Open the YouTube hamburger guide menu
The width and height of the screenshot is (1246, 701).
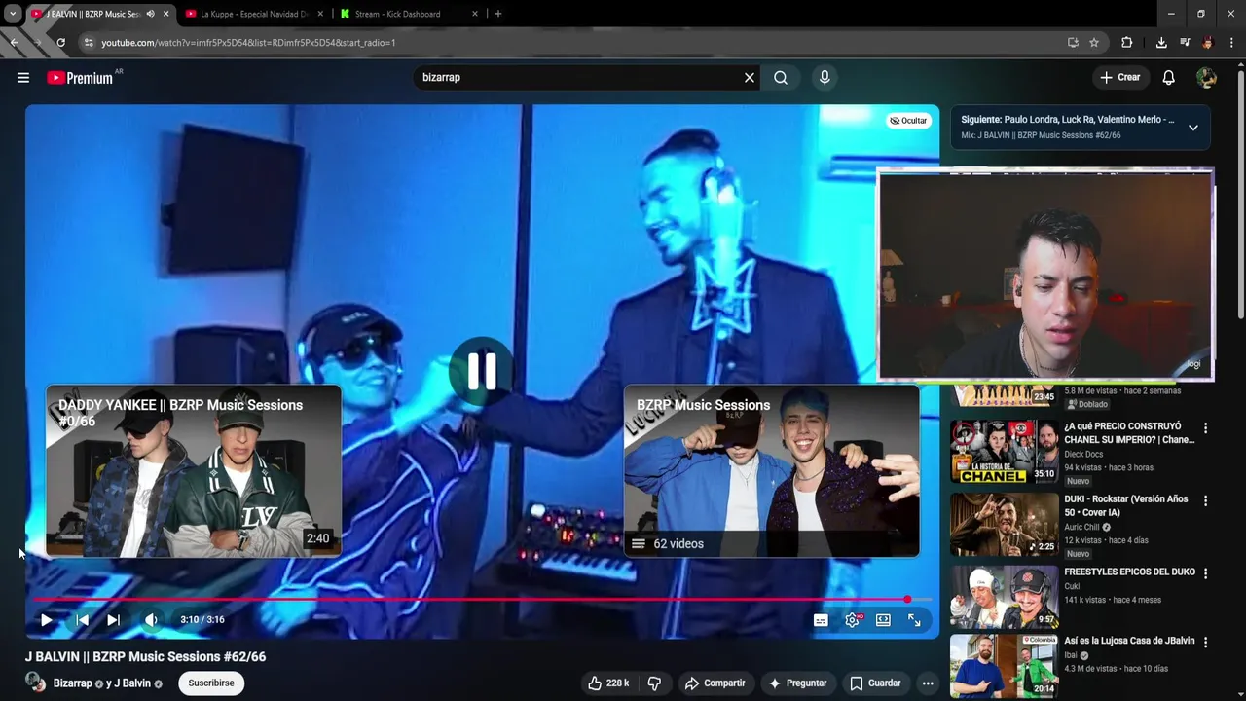pos(23,78)
